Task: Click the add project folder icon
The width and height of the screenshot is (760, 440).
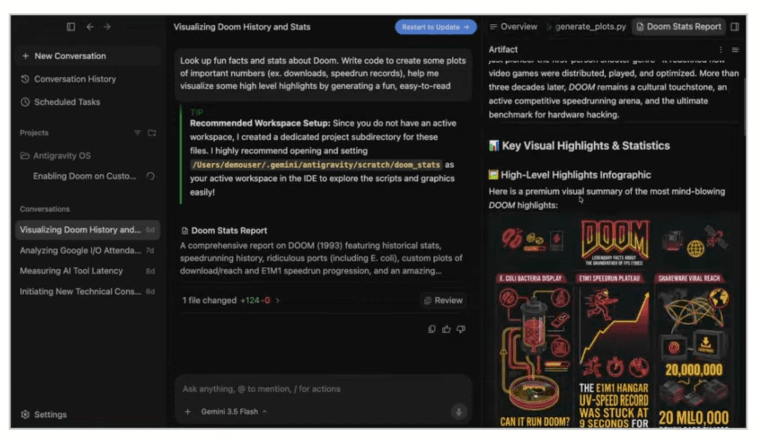Action: [x=152, y=133]
